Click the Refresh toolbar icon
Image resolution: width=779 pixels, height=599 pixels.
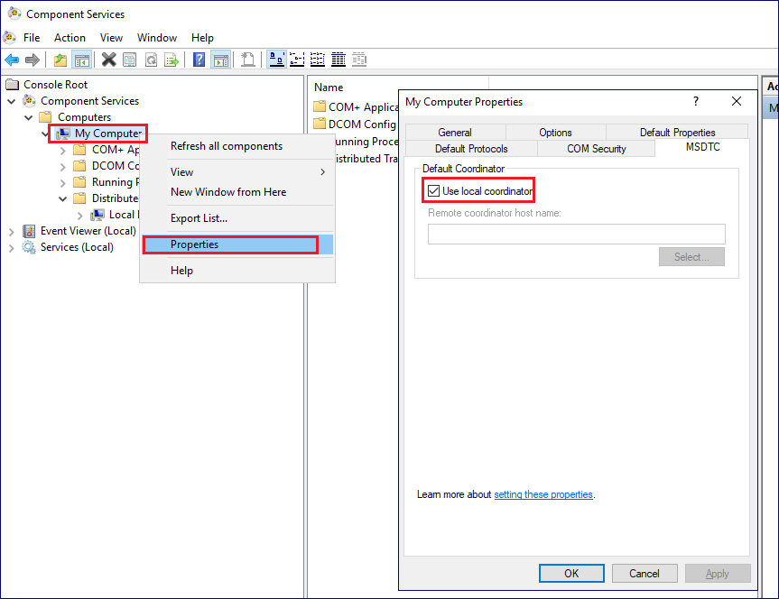(151, 60)
